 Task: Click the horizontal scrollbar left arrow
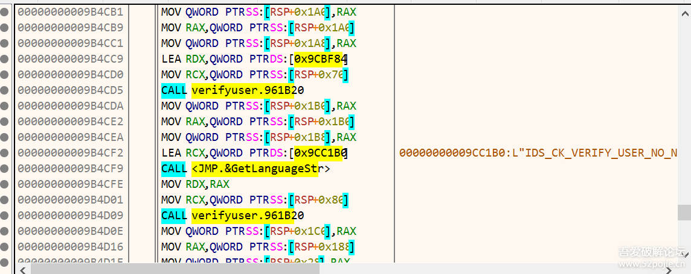tap(22, 269)
